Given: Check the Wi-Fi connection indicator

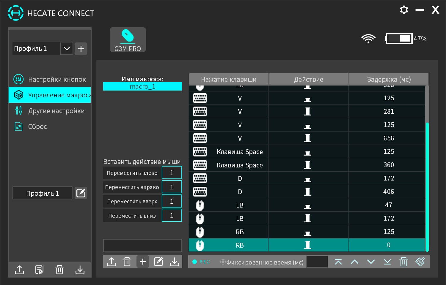Looking at the screenshot, I should [368, 39].
